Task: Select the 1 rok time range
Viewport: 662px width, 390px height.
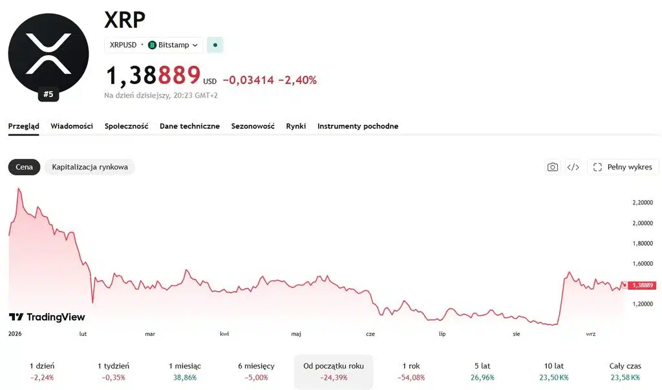Action: (411, 371)
